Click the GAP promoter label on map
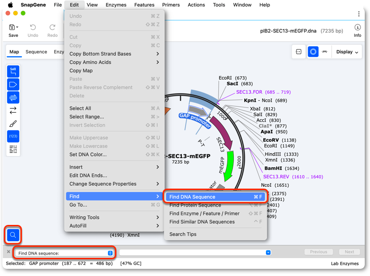The image size is (370, 276). (x=195, y=120)
